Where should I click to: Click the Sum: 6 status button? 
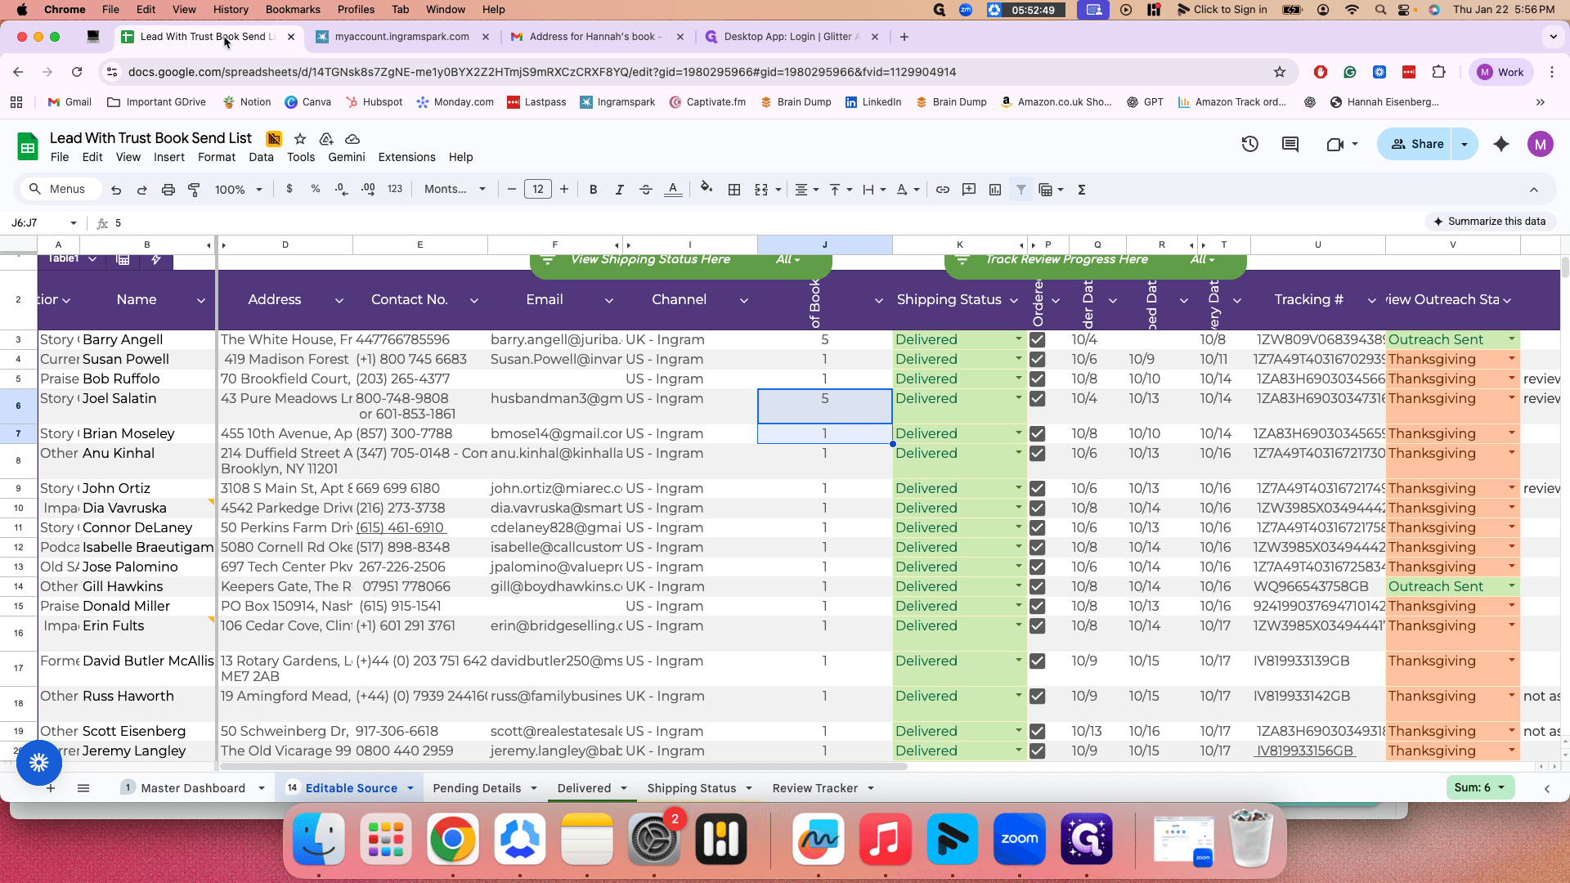(x=1479, y=787)
